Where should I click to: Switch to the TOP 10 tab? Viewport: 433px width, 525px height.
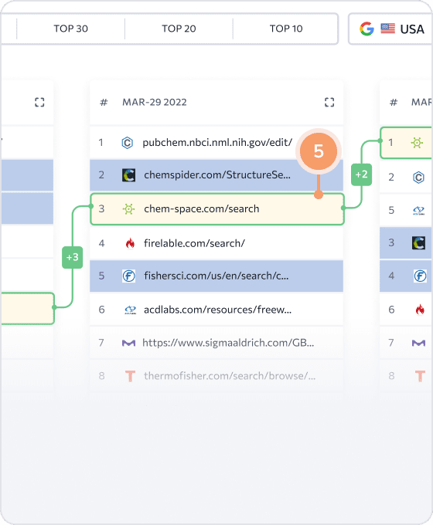pos(286,29)
